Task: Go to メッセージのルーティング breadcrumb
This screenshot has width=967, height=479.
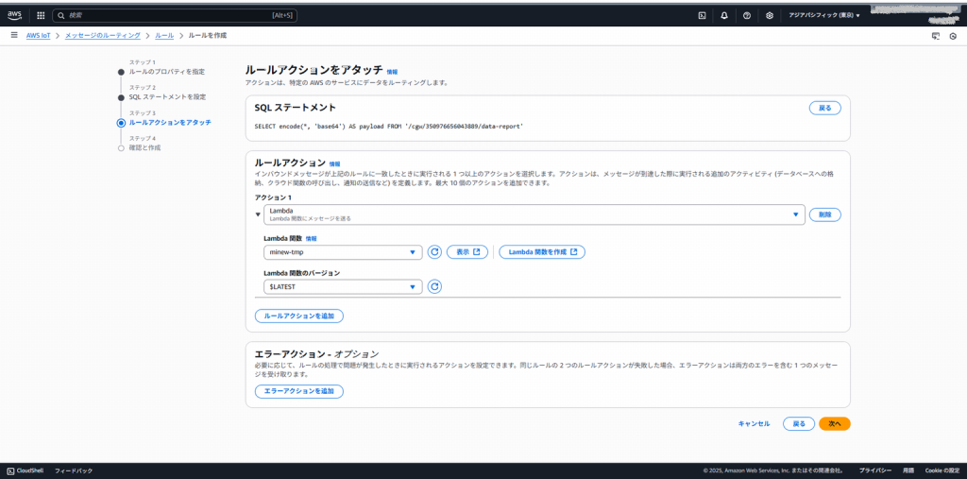Action: [x=102, y=35]
